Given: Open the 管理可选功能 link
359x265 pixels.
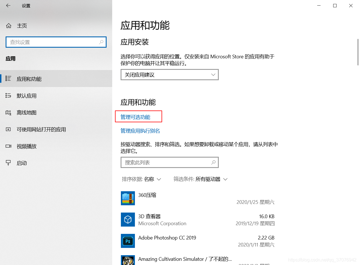Looking at the screenshot, I should (x=135, y=117).
